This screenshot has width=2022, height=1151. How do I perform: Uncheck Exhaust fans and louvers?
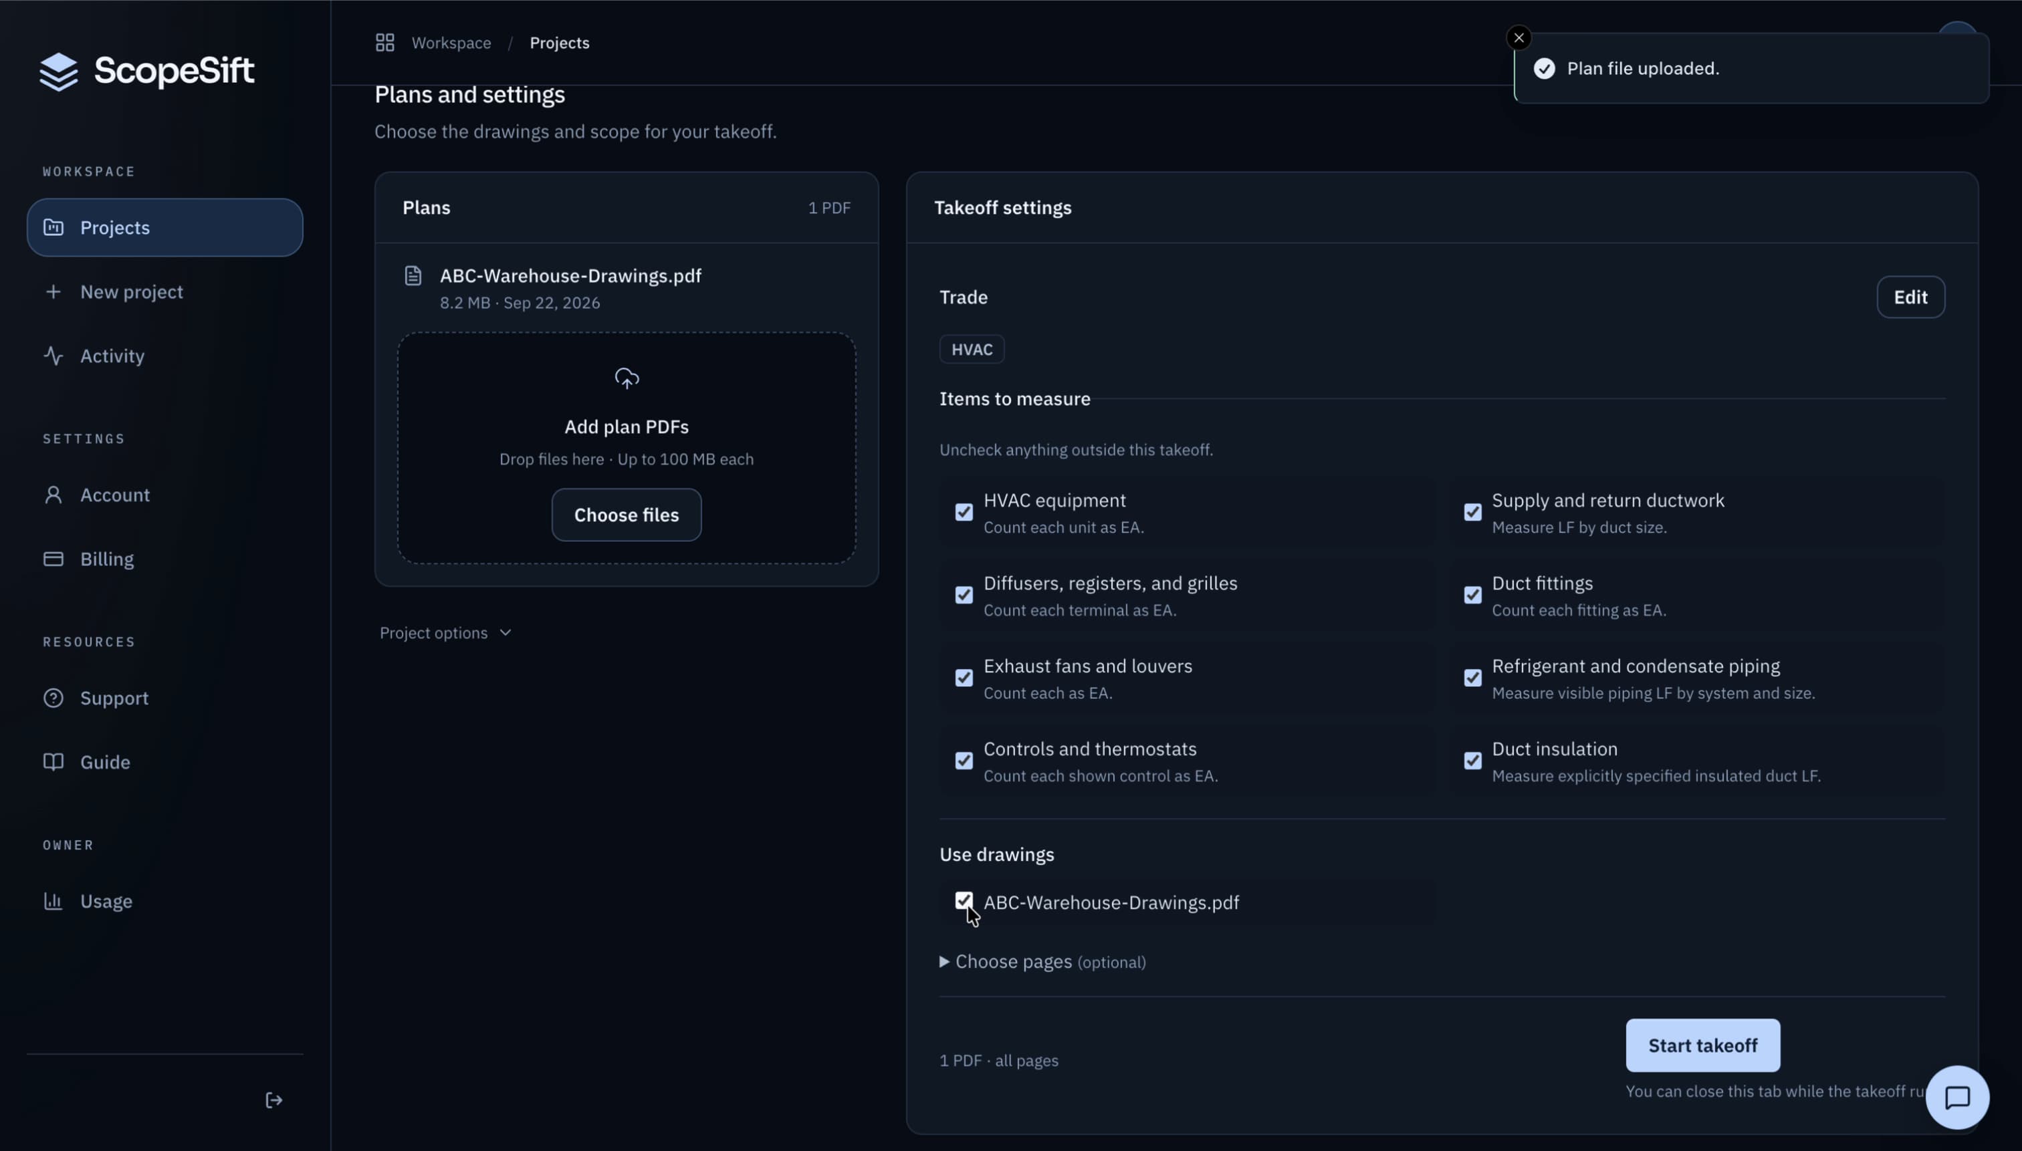click(963, 678)
